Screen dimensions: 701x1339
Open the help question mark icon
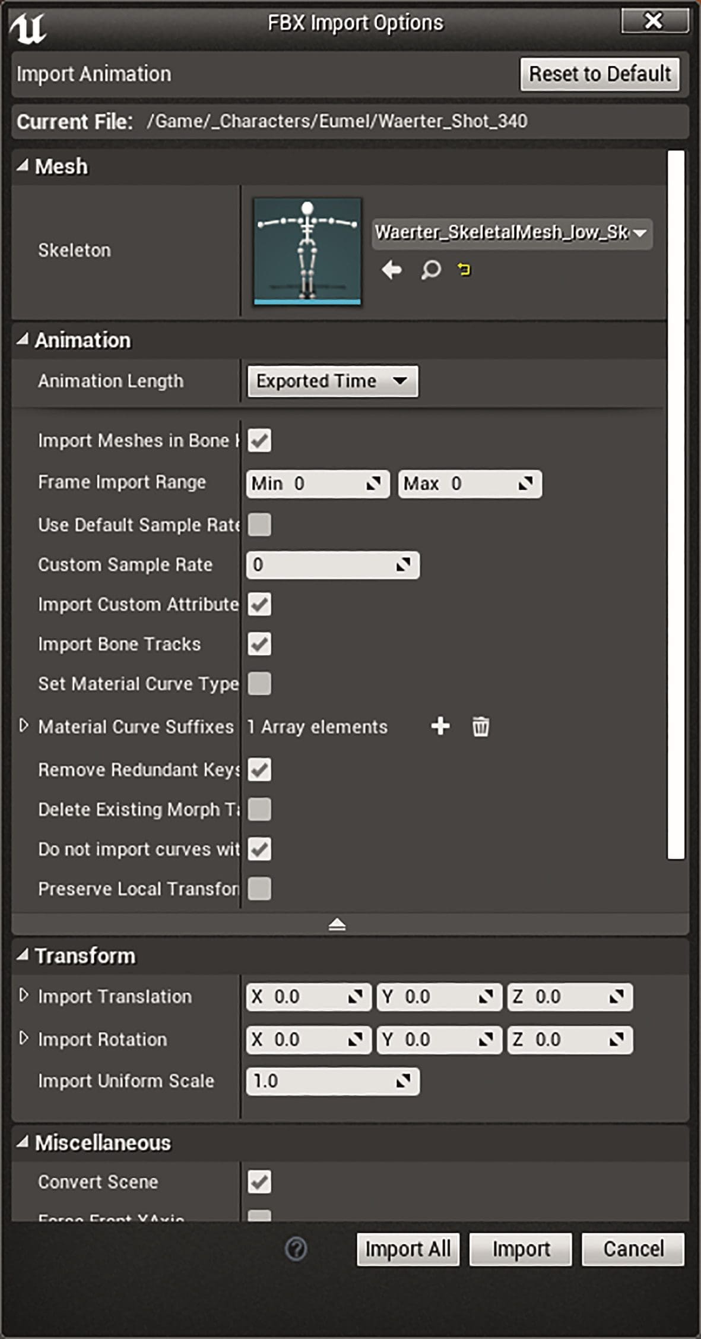296,1249
